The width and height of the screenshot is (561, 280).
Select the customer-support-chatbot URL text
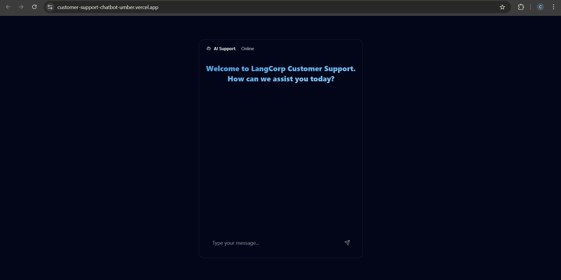(x=108, y=7)
